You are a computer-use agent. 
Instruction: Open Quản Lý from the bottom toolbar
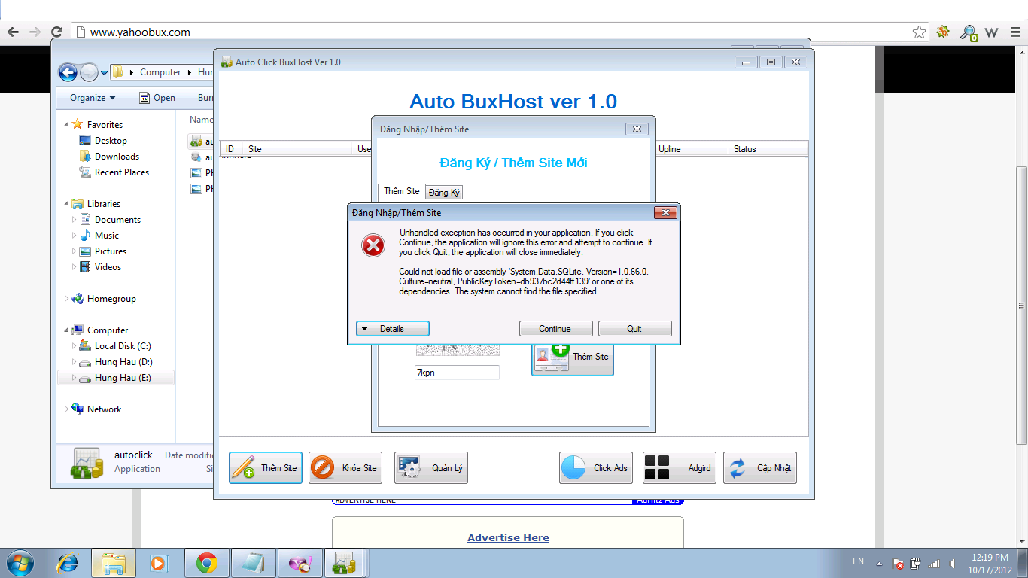pyautogui.click(x=431, y=468)
